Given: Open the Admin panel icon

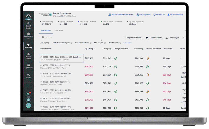Looking at the screenshot, I should [x=28, y=76].
